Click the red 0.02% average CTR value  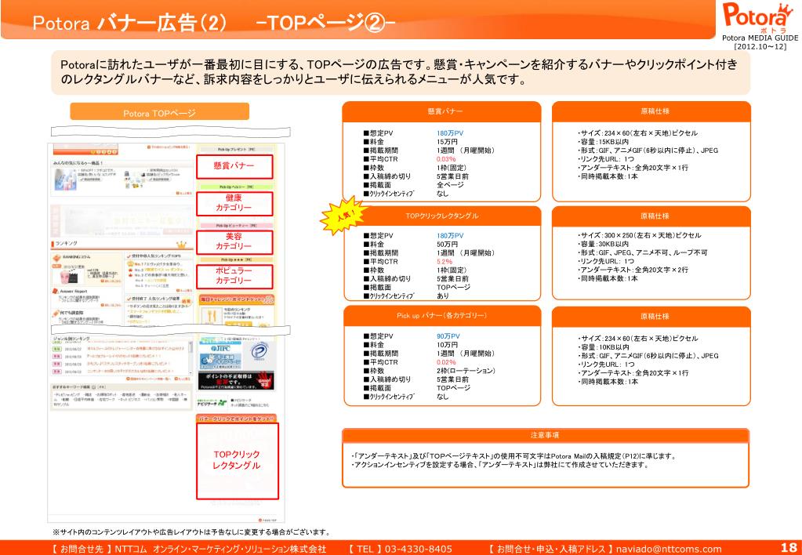pyautogui.click(x=446, y=362)
